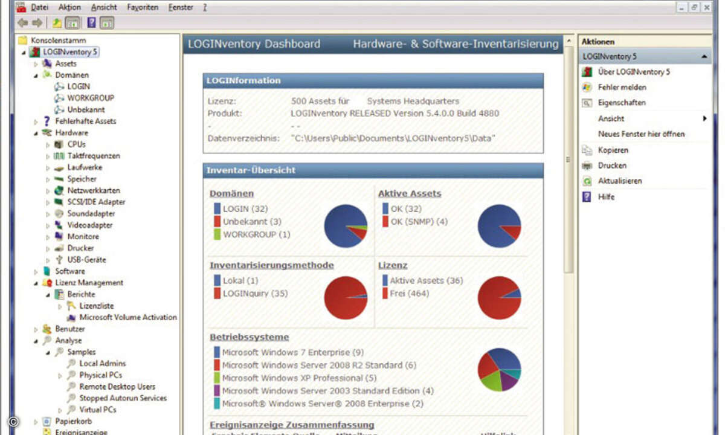Click the Domänen heading link
This screenshot has height=435, width=725.
point(231,193)
